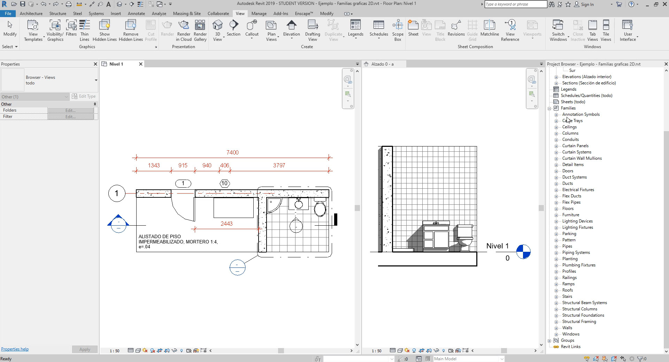Click Show Hidden Lines tool
Viewport: 669px width, 362px height.
click(x=105, y=31)
